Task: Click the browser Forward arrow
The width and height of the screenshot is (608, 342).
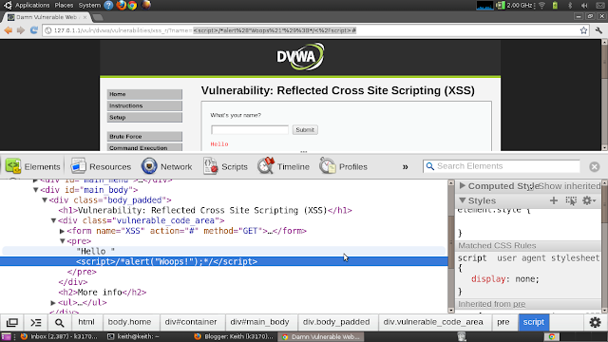Action: (x=21, y=30)
